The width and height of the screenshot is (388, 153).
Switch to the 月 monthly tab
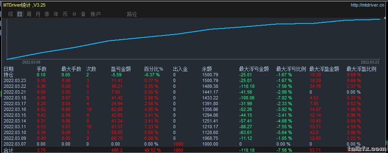(x=38, y=14)
